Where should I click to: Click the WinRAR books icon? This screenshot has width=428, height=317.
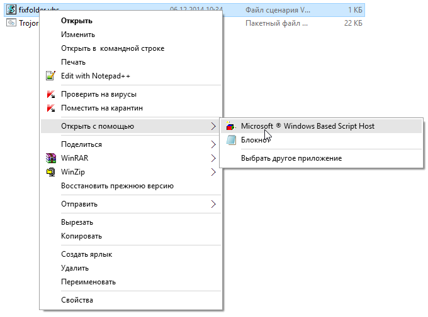pos(51,158)
